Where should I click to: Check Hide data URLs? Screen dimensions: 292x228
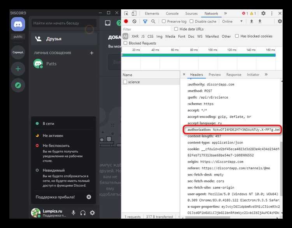(x=176, y=29)
